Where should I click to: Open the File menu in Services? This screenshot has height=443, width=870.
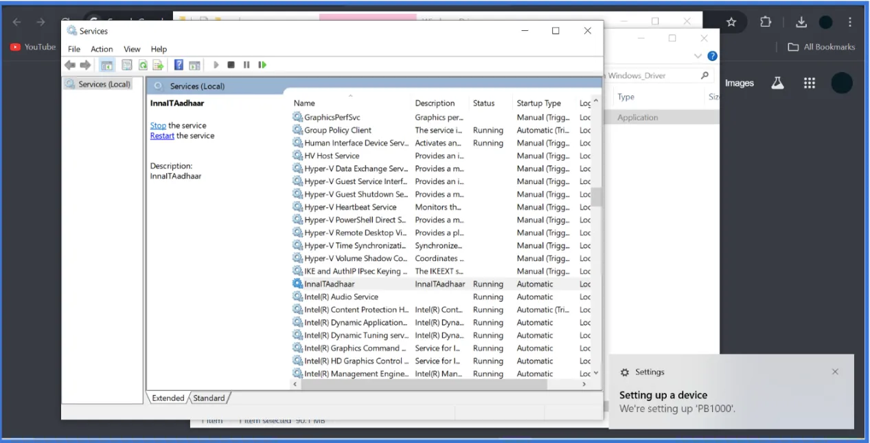tap(74, 49)
